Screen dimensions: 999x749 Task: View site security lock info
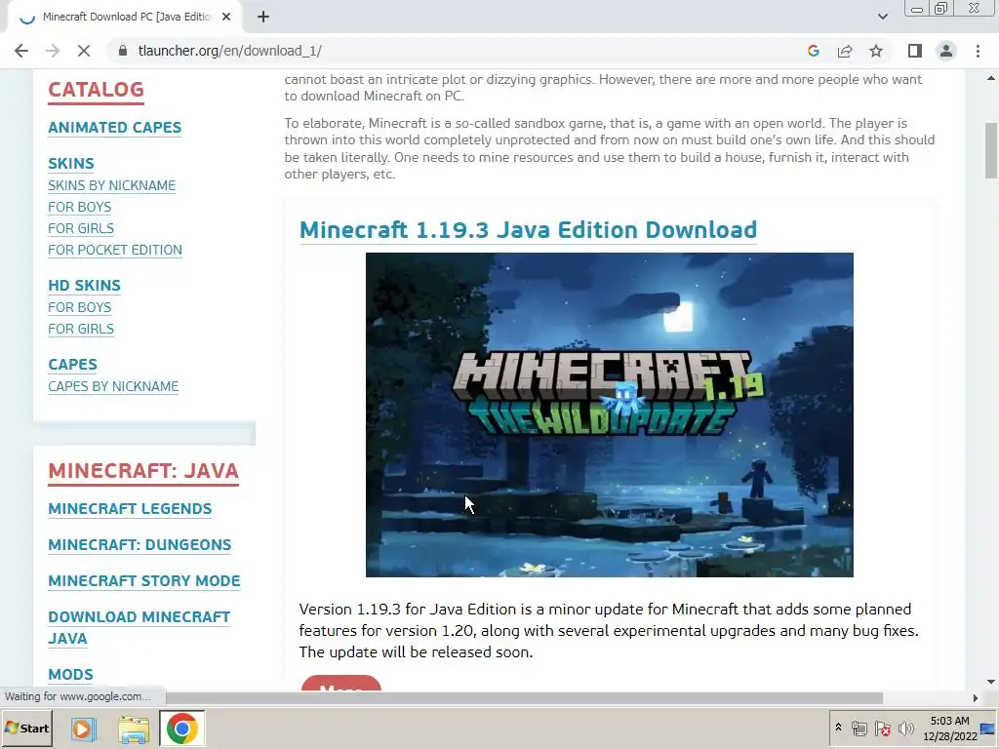123,51
